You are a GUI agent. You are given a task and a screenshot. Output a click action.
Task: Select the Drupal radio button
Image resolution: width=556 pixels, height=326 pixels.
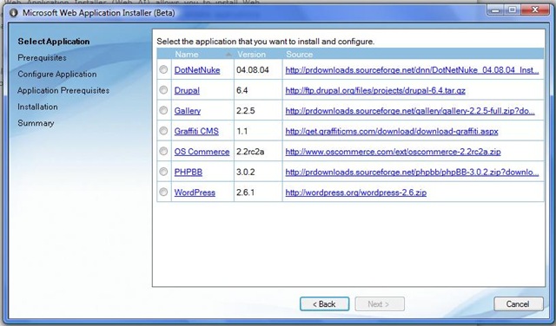[163, 90]
